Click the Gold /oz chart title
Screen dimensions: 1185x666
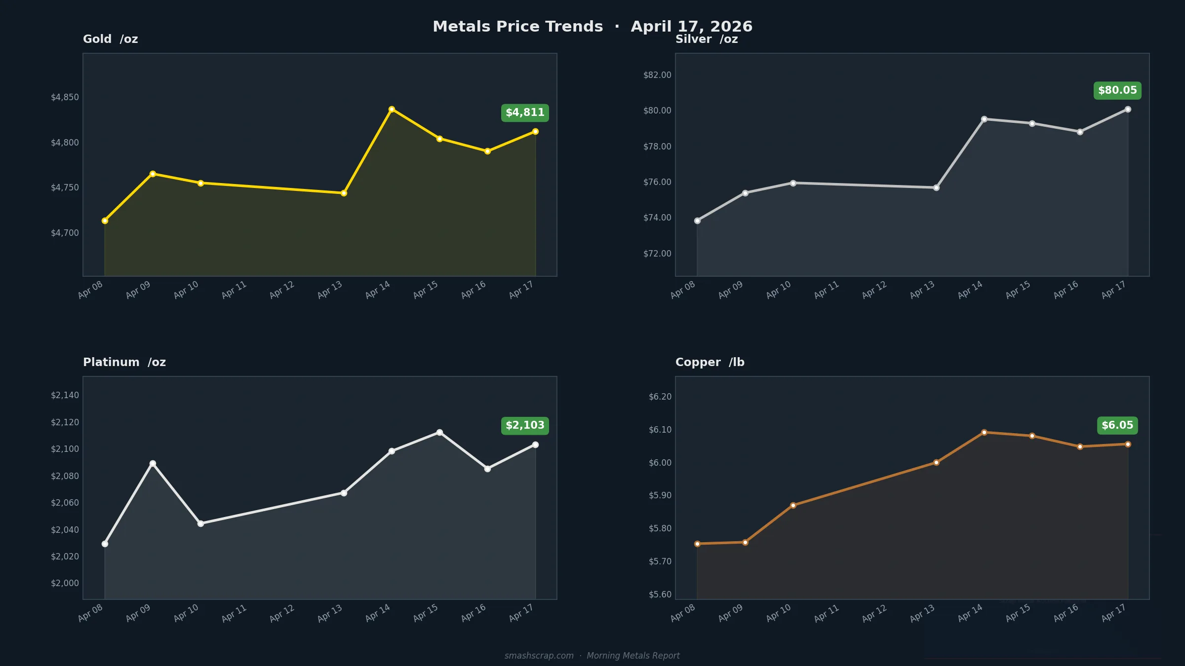[111, 39]
